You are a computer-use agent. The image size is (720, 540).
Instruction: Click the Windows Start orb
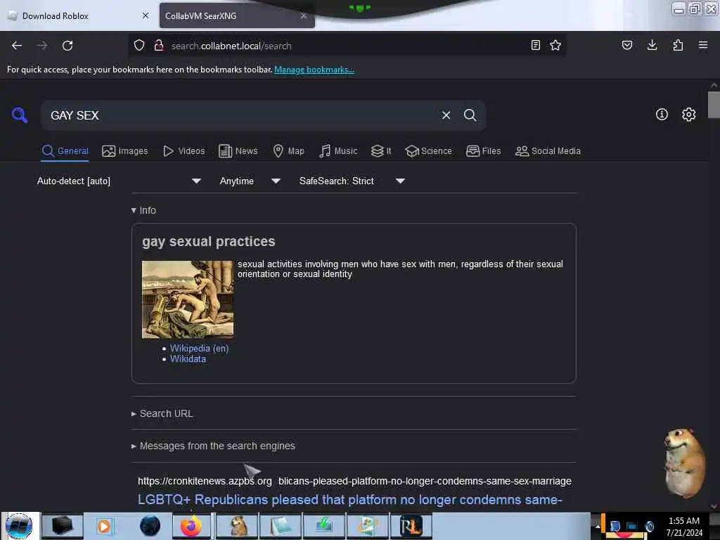[x=20, y=526]
